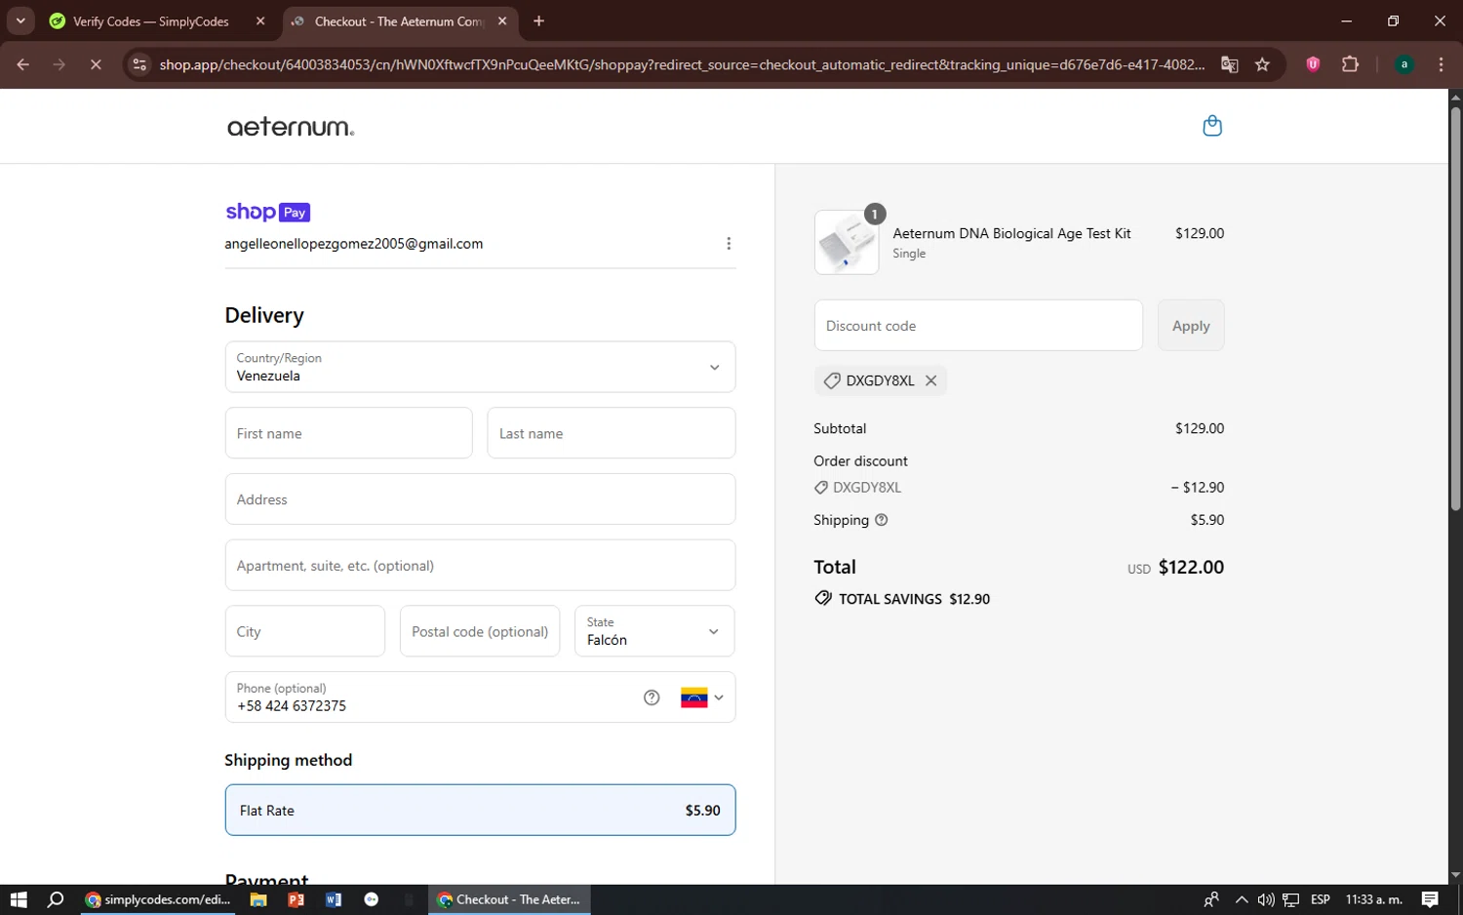Open simplycodes.com Chrome taskbar window
Viewport: 1463px width, 915px height.
[158, 899]
